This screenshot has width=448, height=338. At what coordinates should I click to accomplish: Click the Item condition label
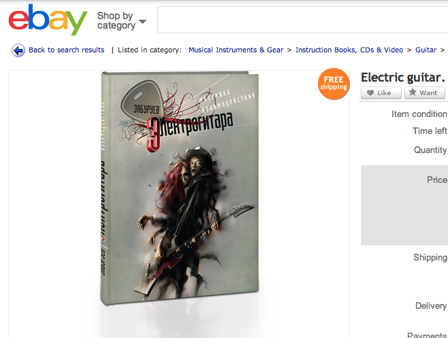[419, 114]
